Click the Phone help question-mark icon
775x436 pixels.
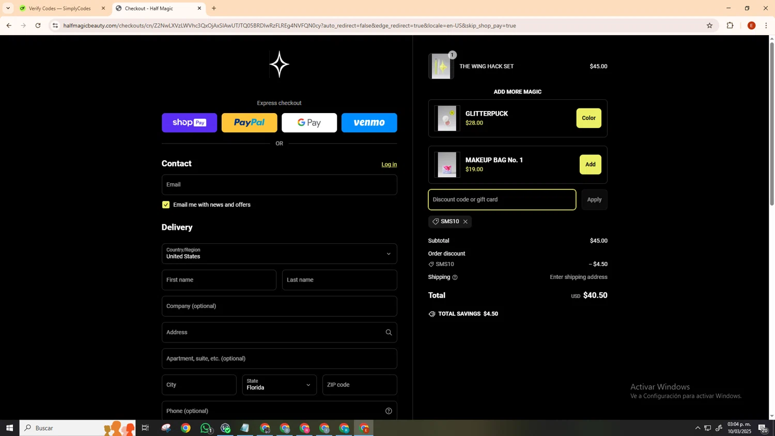(x=389, y=411)
